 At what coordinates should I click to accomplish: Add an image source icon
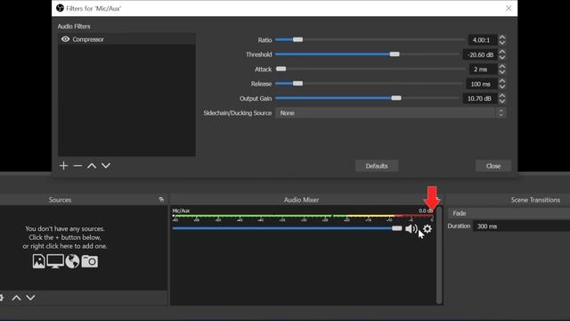coord(39,261)
